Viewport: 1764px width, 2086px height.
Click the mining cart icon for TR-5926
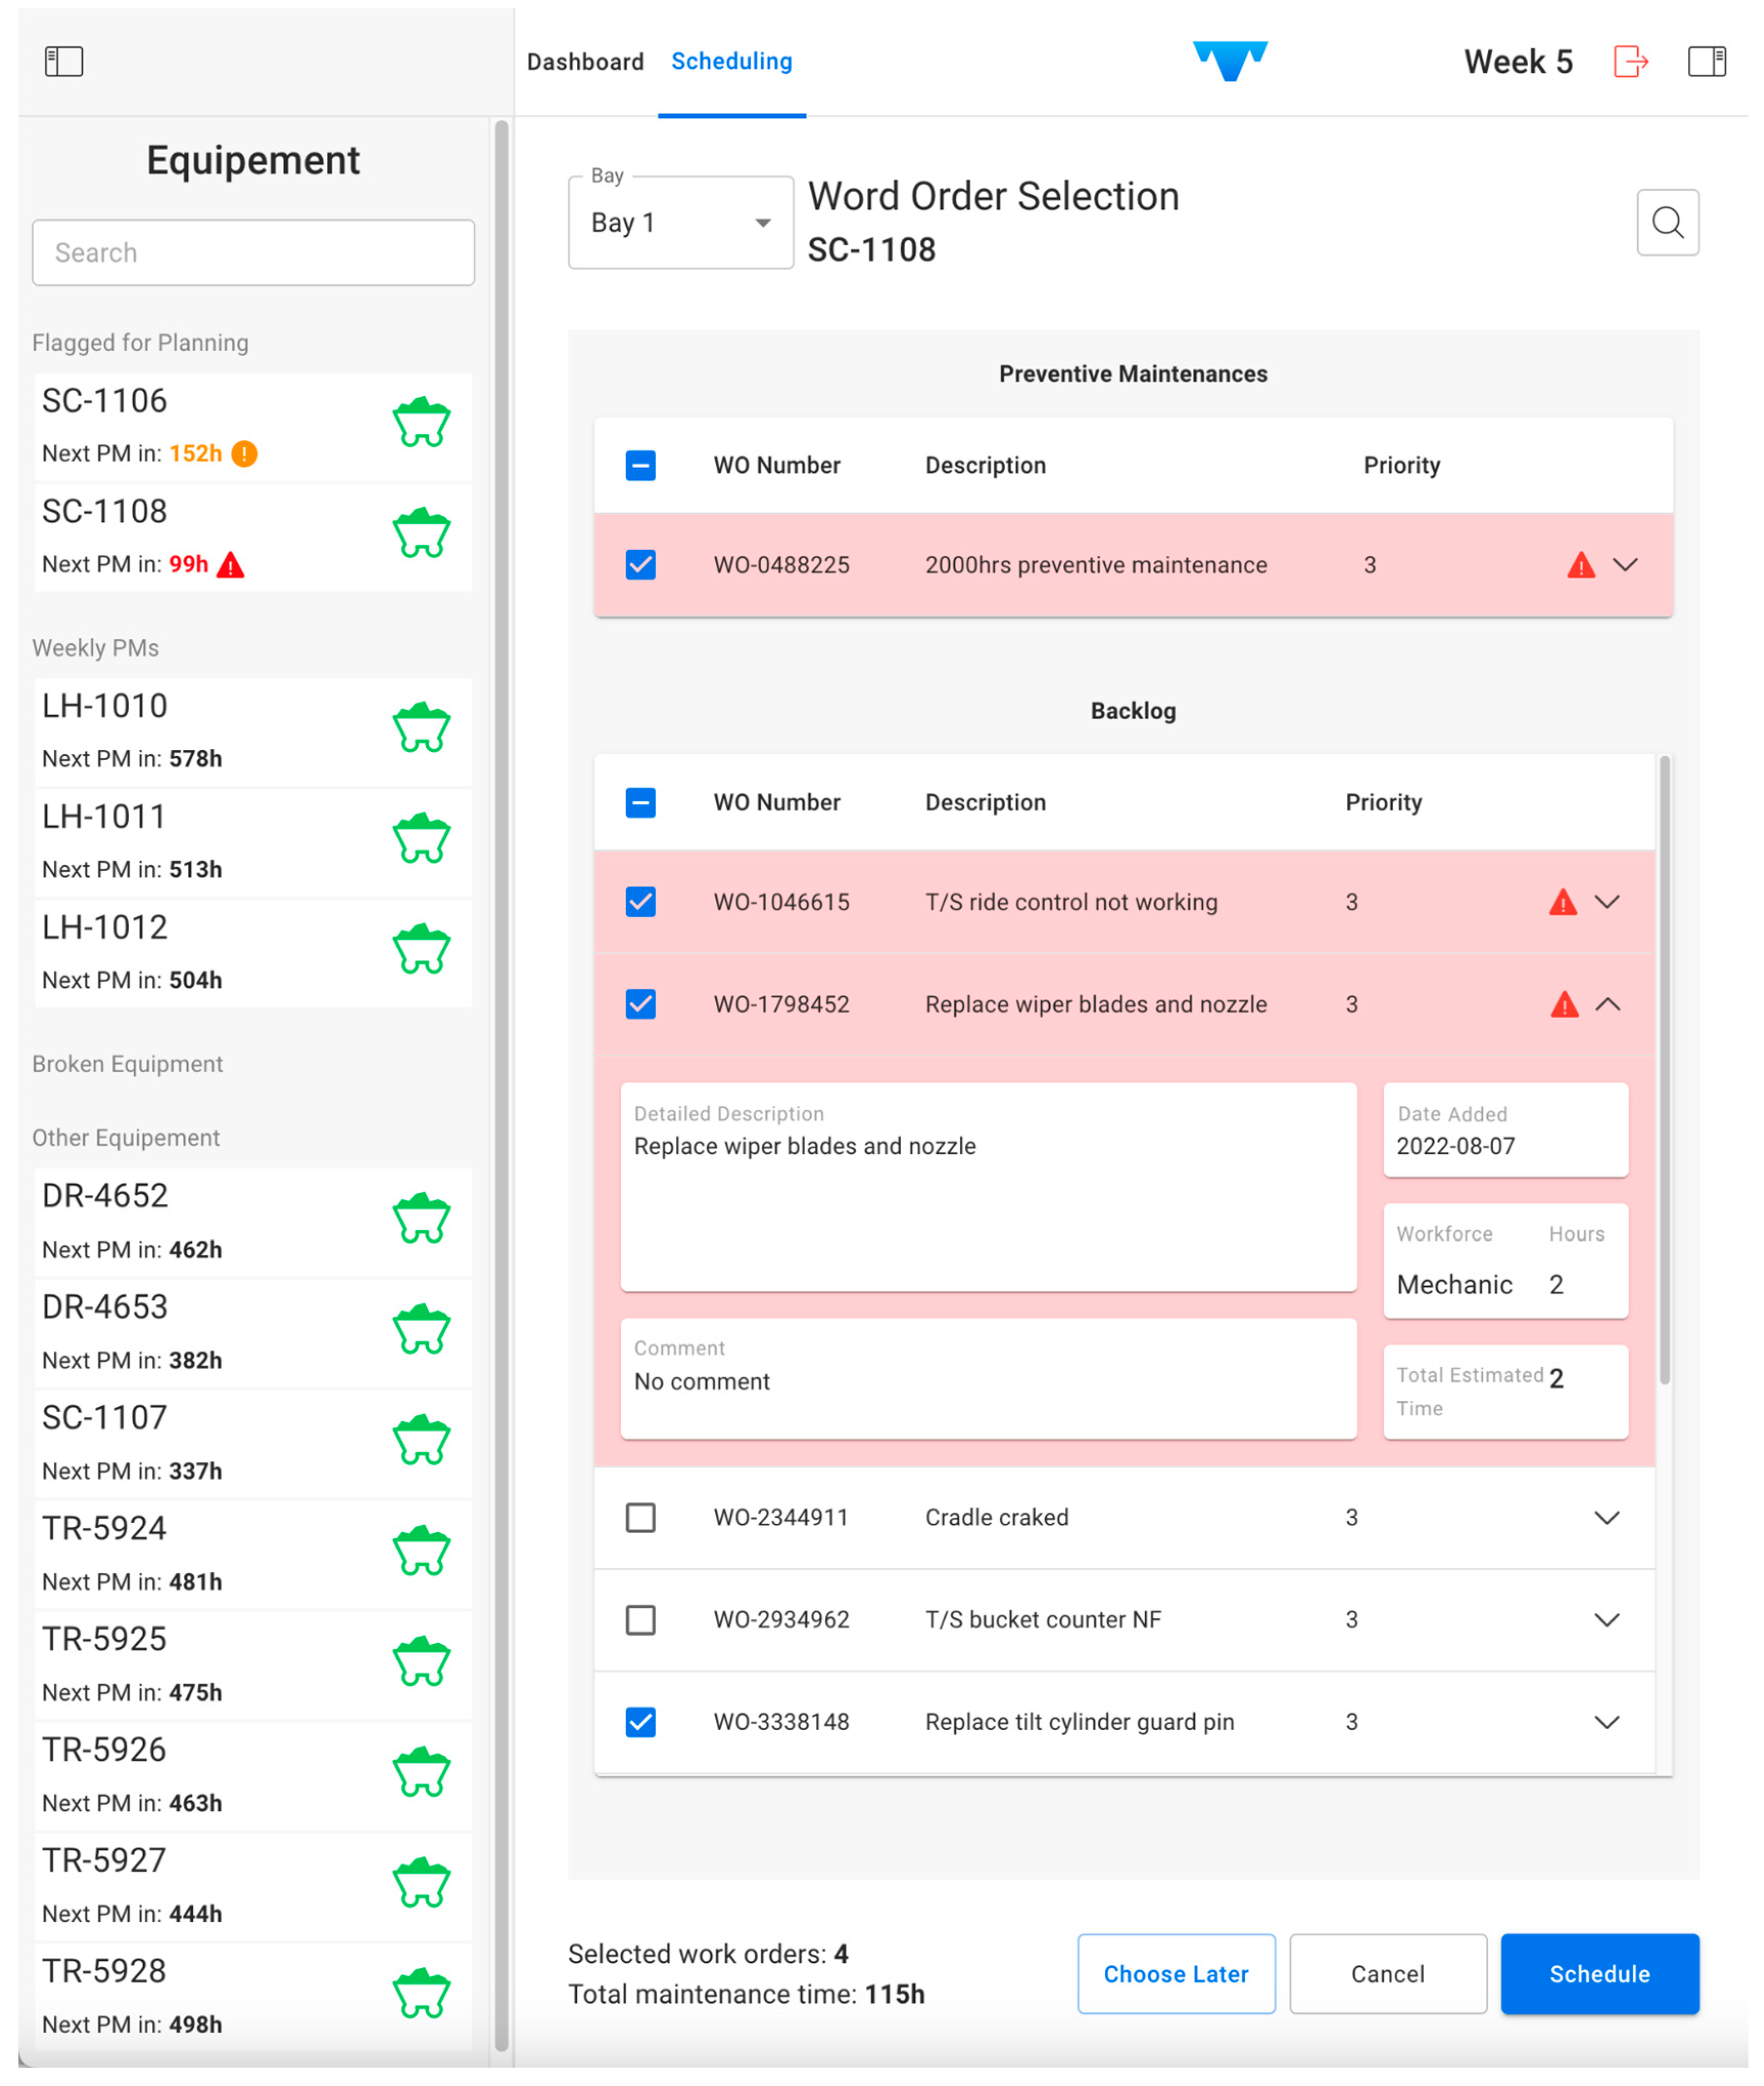421,1772
